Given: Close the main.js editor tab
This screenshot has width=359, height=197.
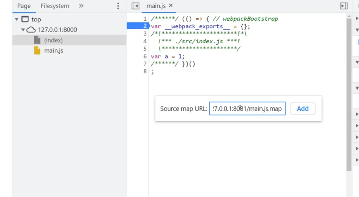Looking at the screenshot, I should (171, 6).
